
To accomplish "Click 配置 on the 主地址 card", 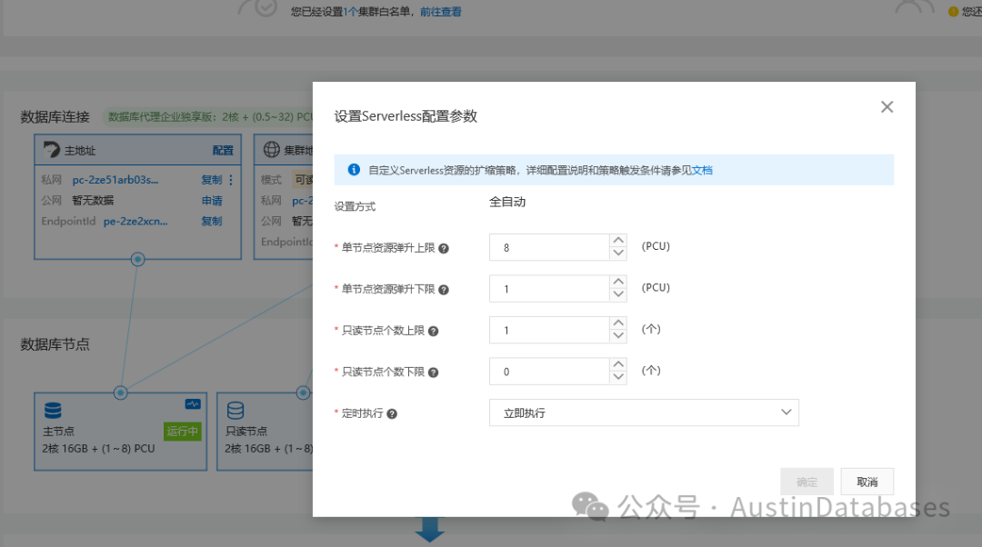I will [223, 150].
